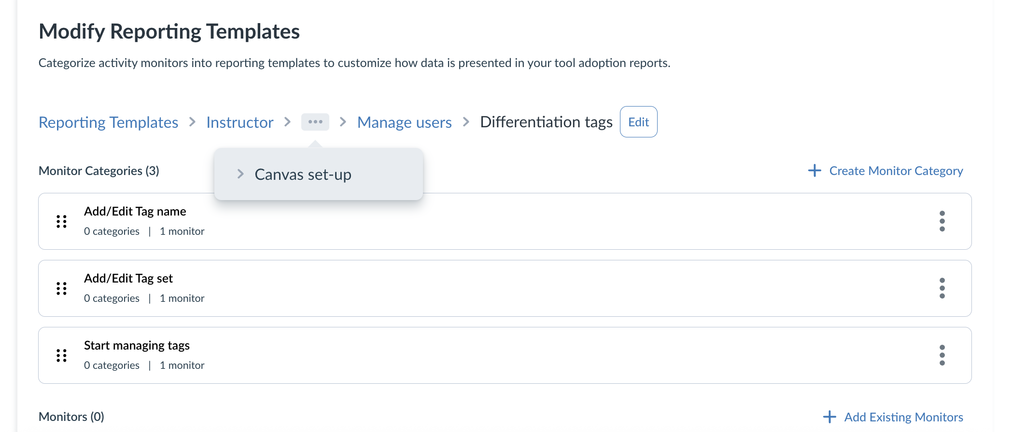
Task: Toggle the breadcrumb ellipsis button
Action: coord(315,122)
